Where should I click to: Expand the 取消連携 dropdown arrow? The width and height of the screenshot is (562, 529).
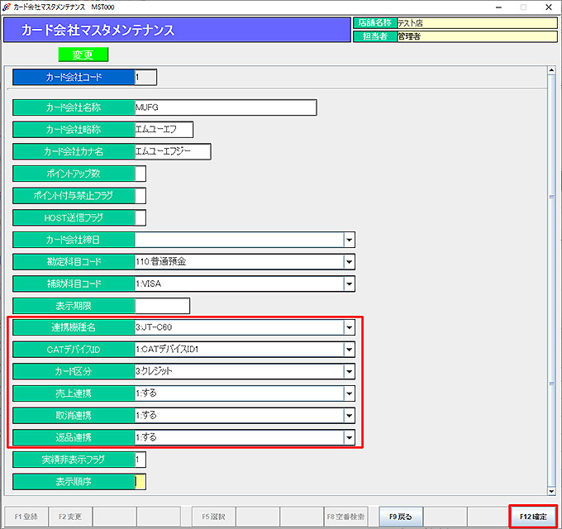click(349, 416)
